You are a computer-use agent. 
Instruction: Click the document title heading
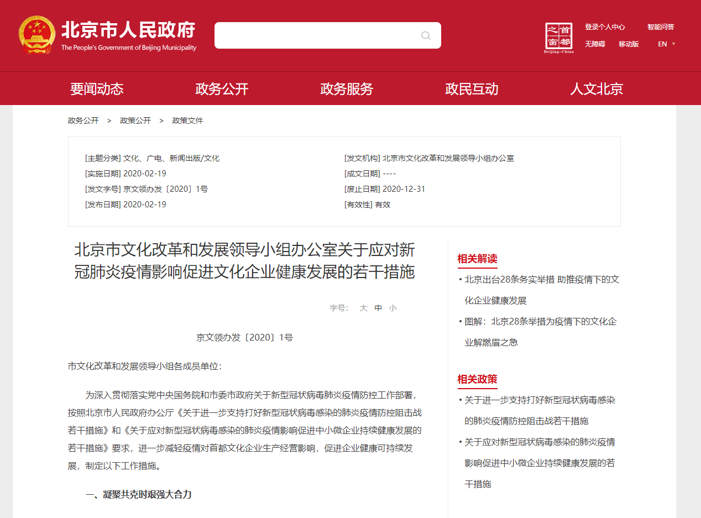[245, 261]
